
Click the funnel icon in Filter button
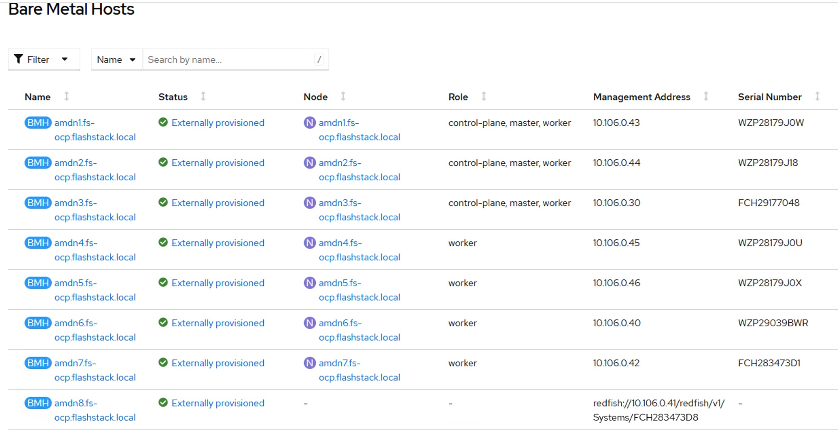[x=18, y=59]
